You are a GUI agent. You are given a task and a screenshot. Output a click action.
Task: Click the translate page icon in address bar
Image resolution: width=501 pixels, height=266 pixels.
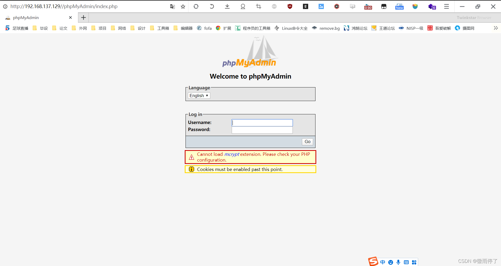172,7
